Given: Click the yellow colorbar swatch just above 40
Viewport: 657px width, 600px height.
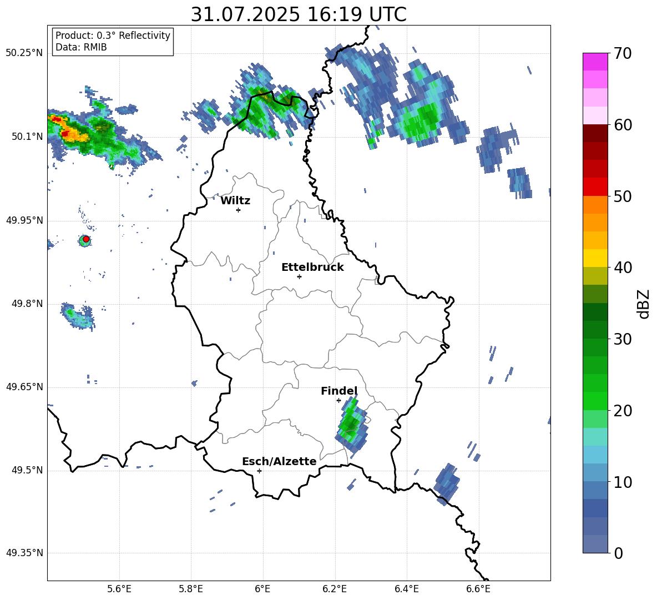Looking at the screenshot, I should pyautogui.click(x=595, y=258).
